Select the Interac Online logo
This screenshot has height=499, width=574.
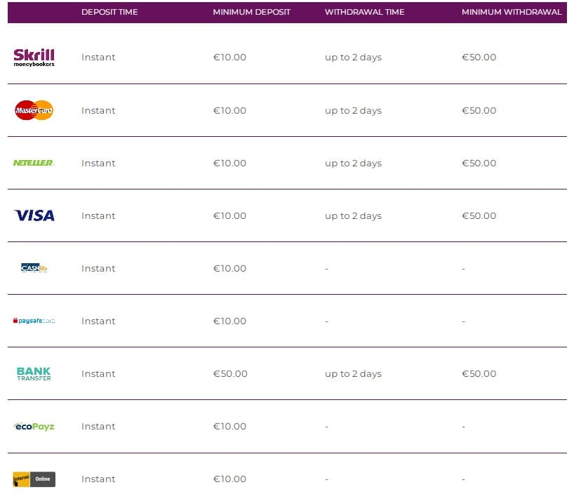[34, 479]
